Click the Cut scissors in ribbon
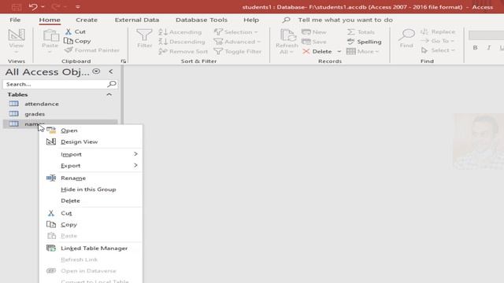 [76, 31]
